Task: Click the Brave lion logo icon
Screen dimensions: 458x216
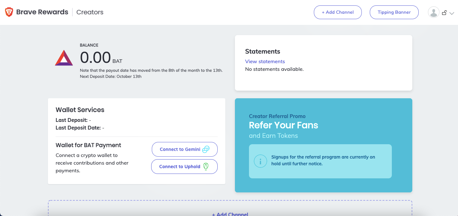Action: click(9, 12)
